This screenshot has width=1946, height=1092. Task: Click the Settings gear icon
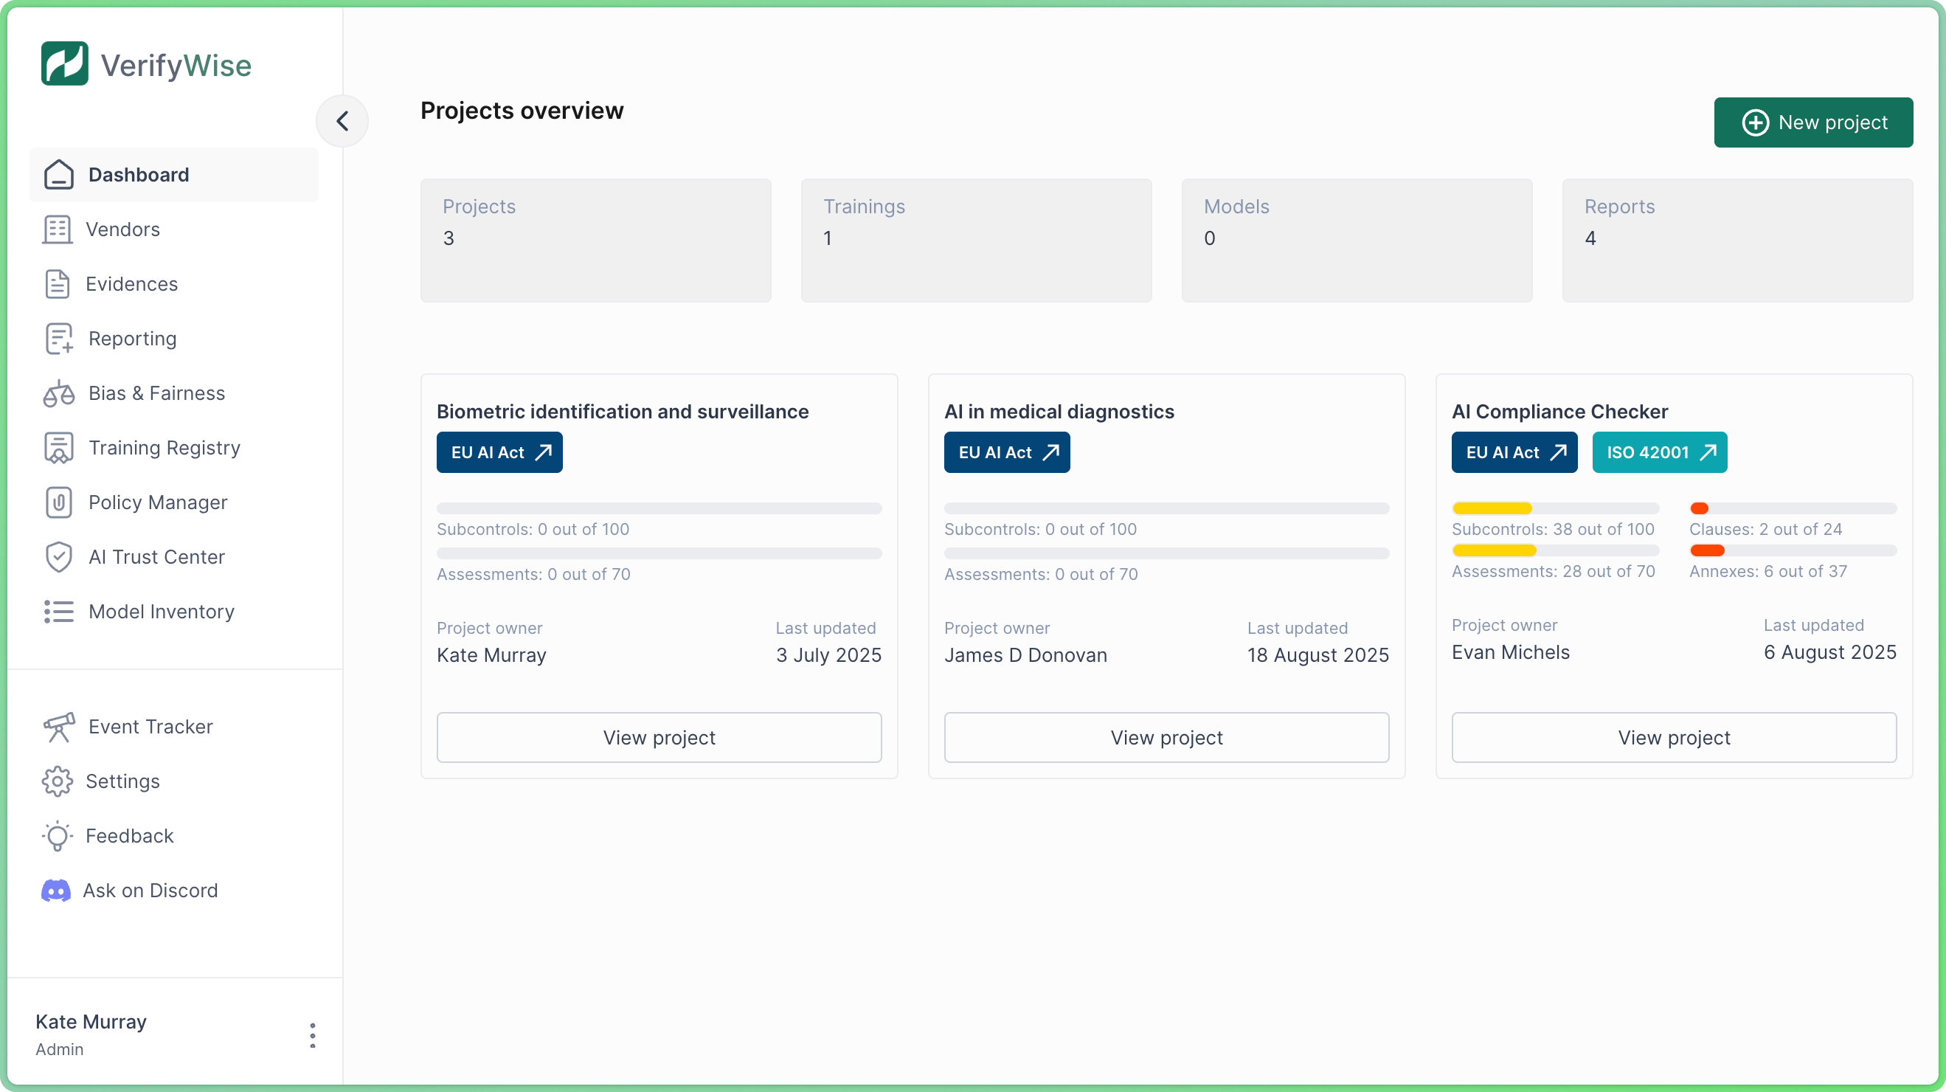click(58, 781)
